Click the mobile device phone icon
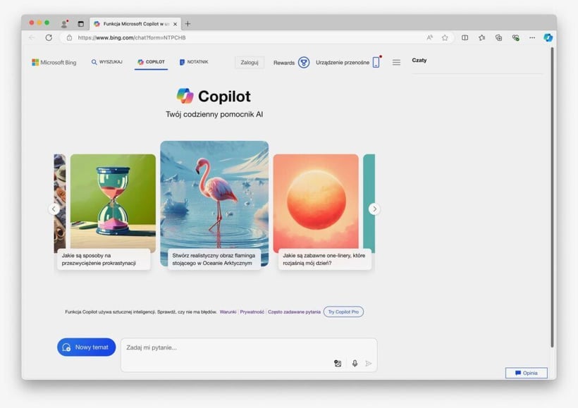 tap(376, 62)
